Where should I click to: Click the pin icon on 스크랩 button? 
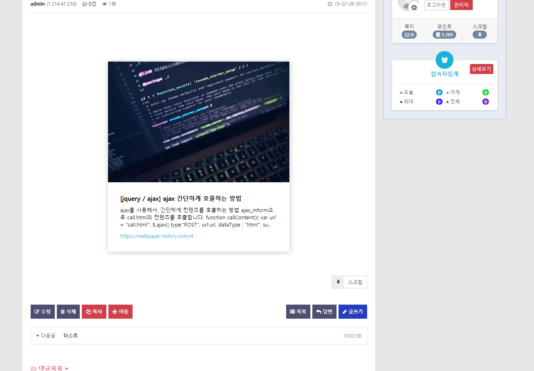338,282
